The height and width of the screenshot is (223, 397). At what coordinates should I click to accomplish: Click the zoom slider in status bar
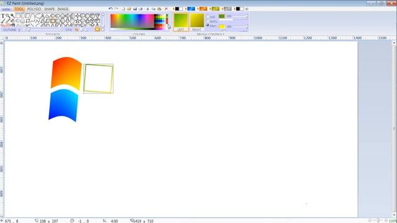click(x=378, y=221)
